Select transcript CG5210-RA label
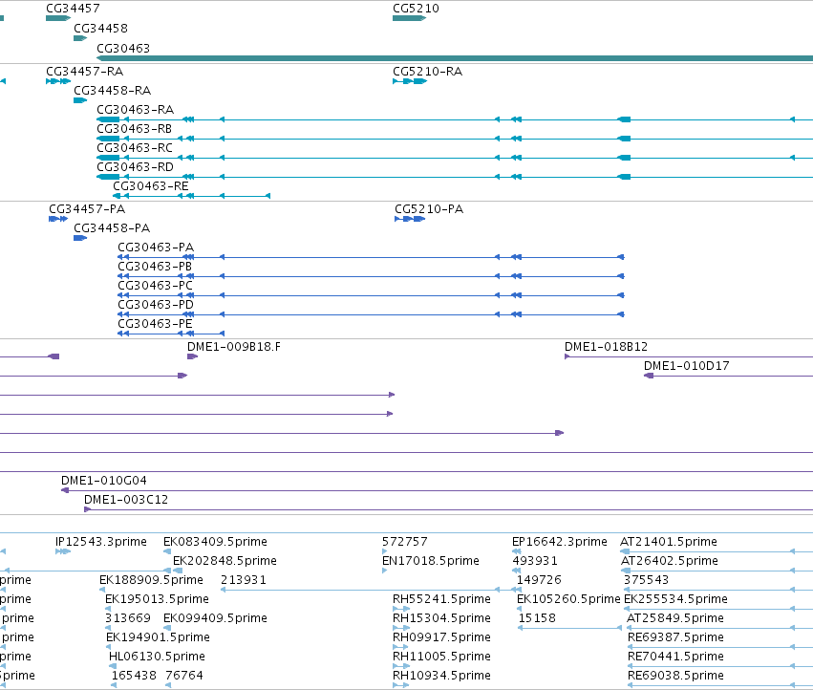 coord(428,71)
